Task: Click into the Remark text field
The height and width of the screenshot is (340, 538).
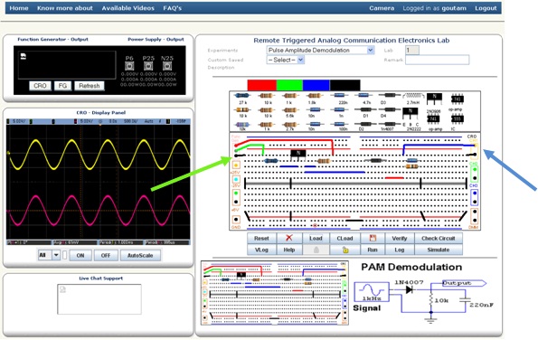Action: point(437,60)
